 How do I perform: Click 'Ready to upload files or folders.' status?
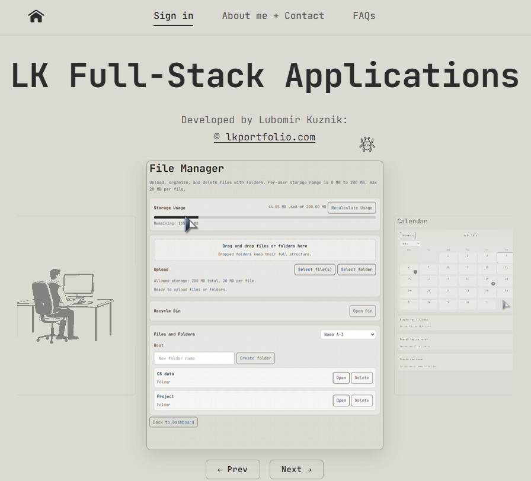coord(190,290)
